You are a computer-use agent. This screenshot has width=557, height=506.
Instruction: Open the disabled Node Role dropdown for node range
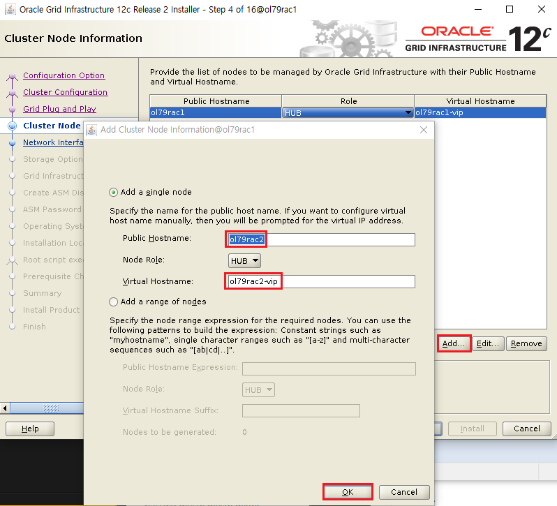258,390
